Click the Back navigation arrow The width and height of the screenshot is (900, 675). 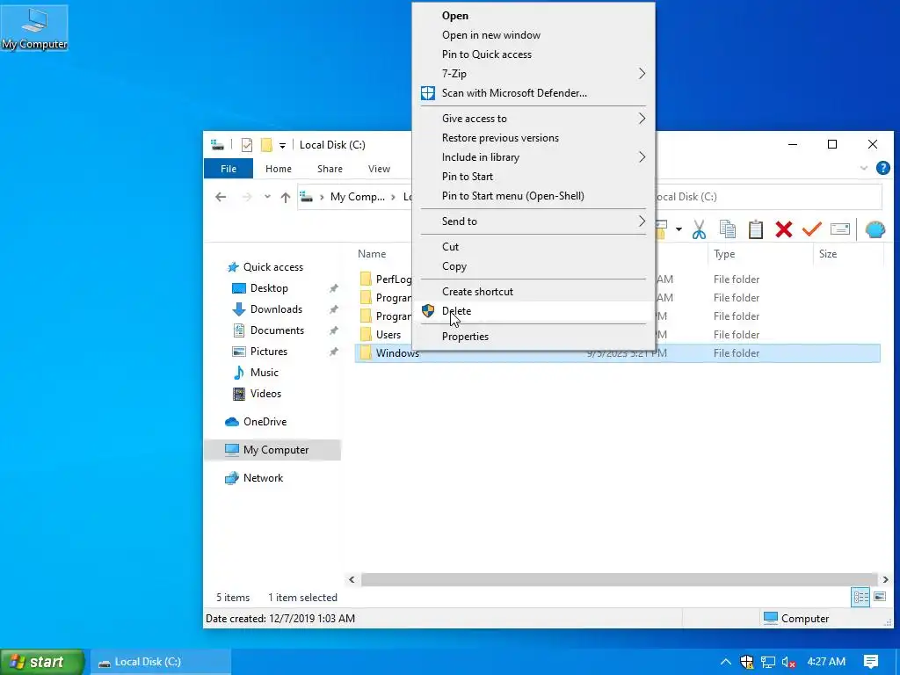tap(221, 197)
